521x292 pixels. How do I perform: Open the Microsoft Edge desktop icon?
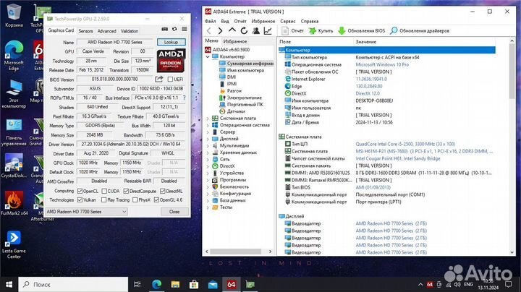[x=14, y=56]
